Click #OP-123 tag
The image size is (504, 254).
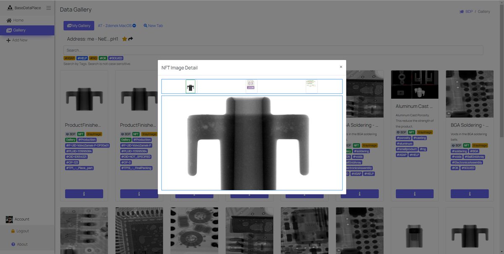click(x=72, y=162)
